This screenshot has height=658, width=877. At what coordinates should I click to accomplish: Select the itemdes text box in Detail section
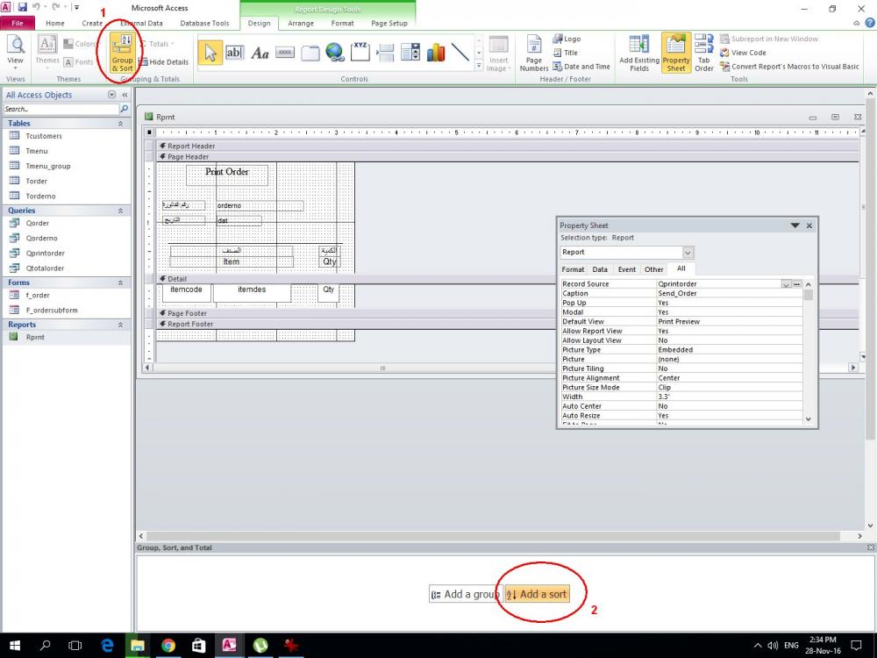[x=252, y=293]
